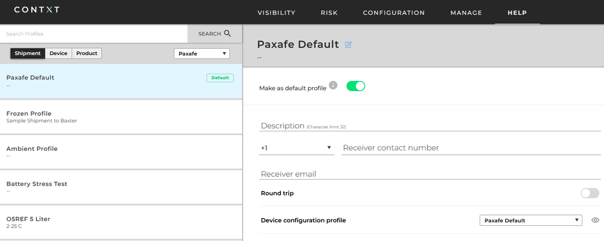Focus the Receiver email field
This screenshot has width=604, height=241.
430,174
